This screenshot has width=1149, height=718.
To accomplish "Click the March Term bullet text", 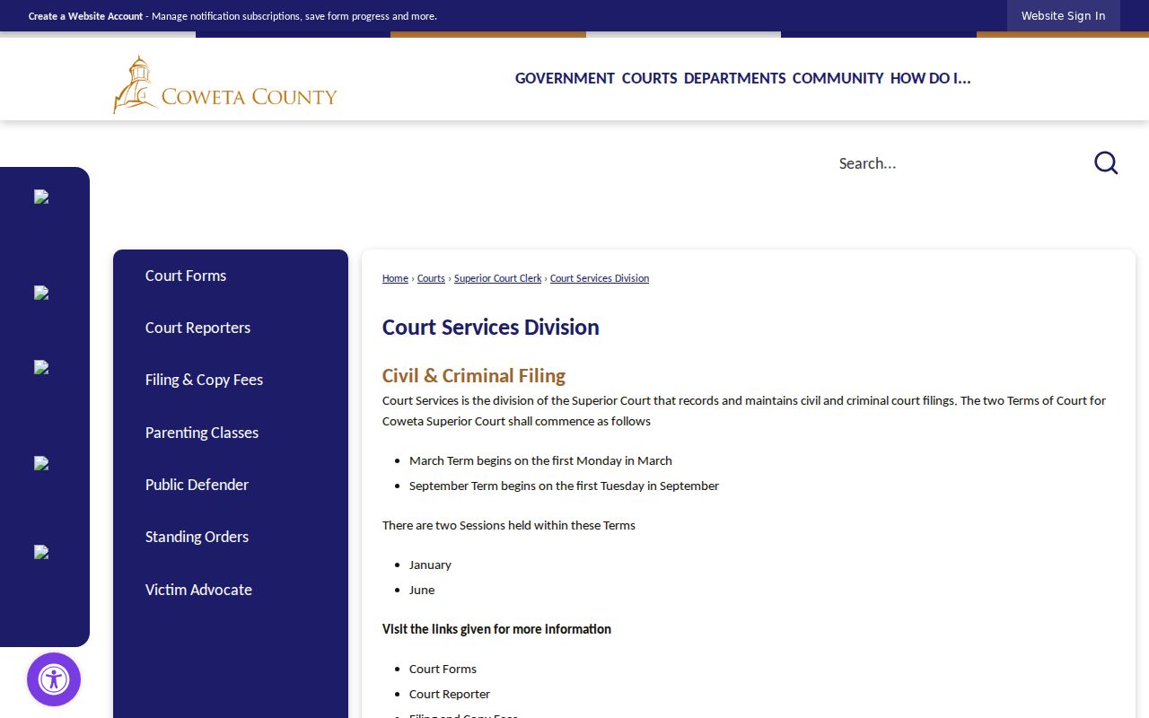I will [540, 460].
